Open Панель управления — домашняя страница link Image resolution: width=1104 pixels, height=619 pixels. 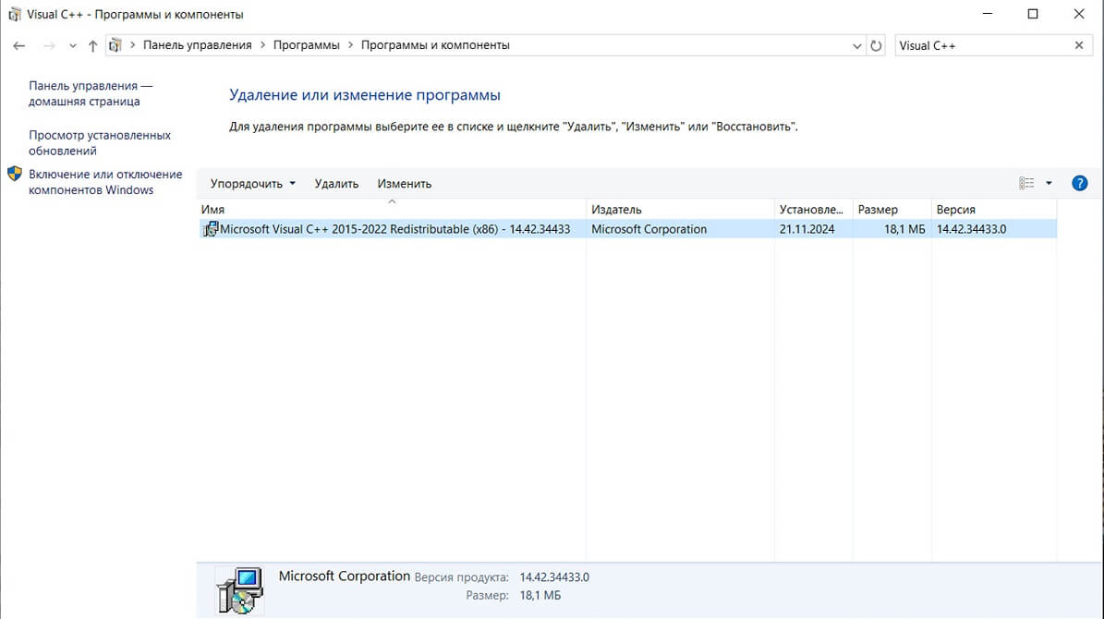[x=91, y=93]
